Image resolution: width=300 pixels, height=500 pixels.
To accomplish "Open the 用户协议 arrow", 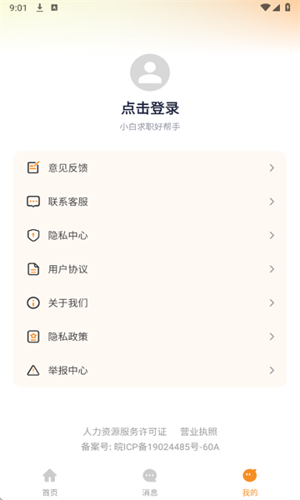I will tap(272, 269).
